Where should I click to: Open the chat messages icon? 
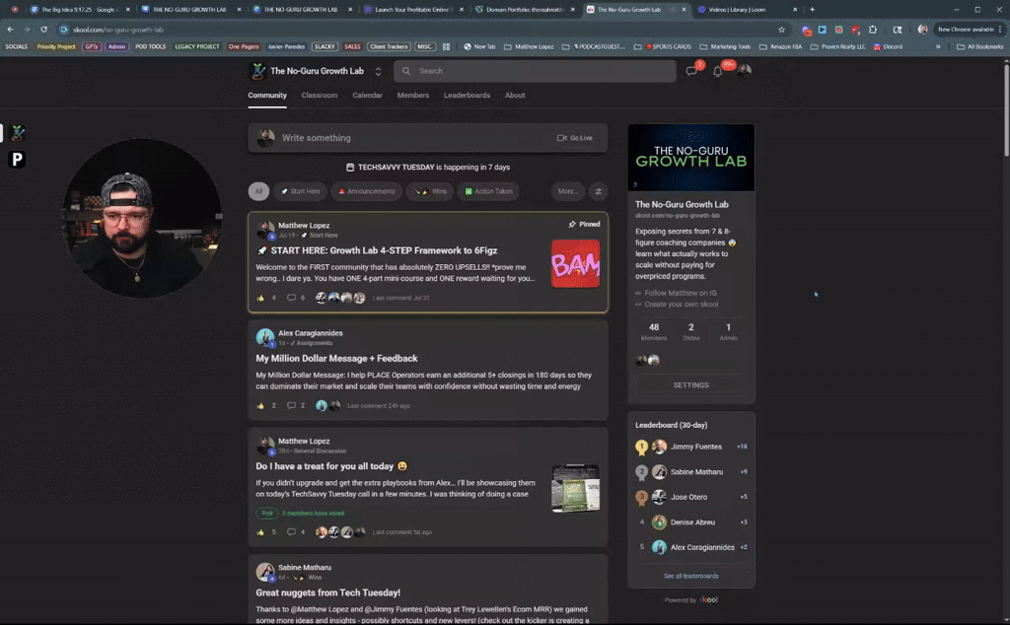pyautogui.click(x=691, y=71)
